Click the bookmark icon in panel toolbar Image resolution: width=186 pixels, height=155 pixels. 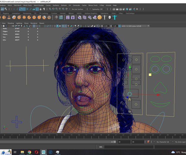(21, 26)
